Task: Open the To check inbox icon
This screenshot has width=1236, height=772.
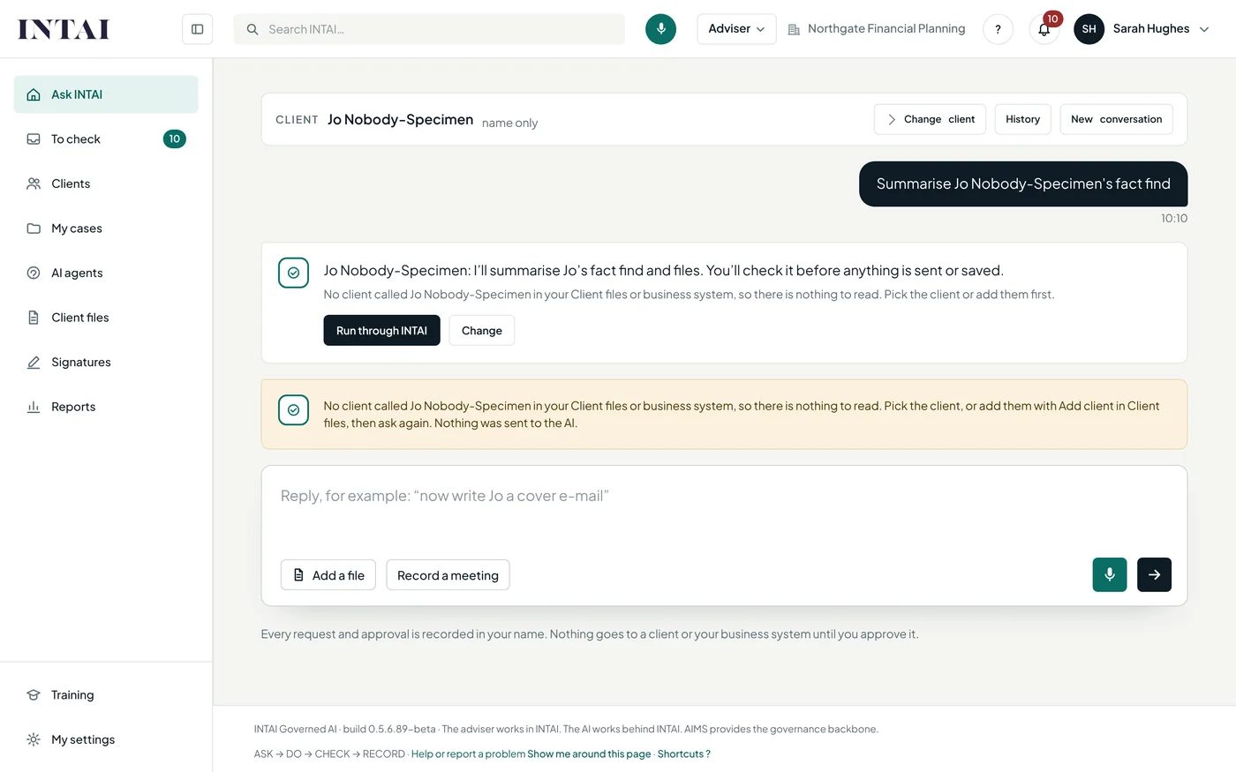Action: [34, 139]
